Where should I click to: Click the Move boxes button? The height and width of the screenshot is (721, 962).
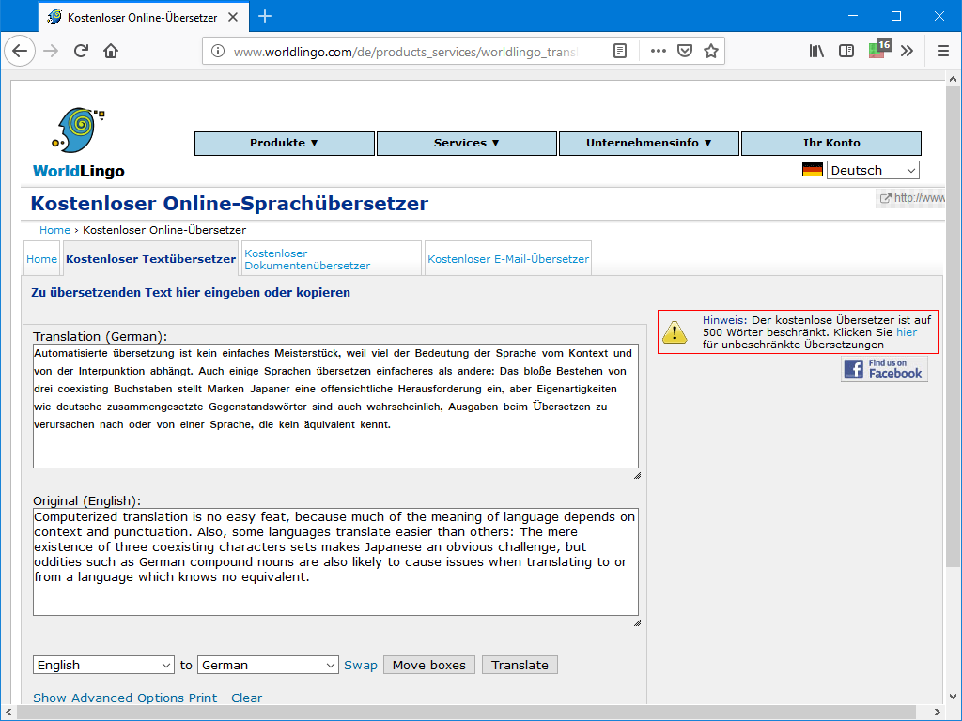click(x=429, y=665)
